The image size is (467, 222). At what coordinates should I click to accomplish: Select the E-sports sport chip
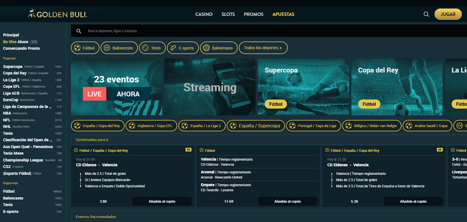tap(183, 48)
